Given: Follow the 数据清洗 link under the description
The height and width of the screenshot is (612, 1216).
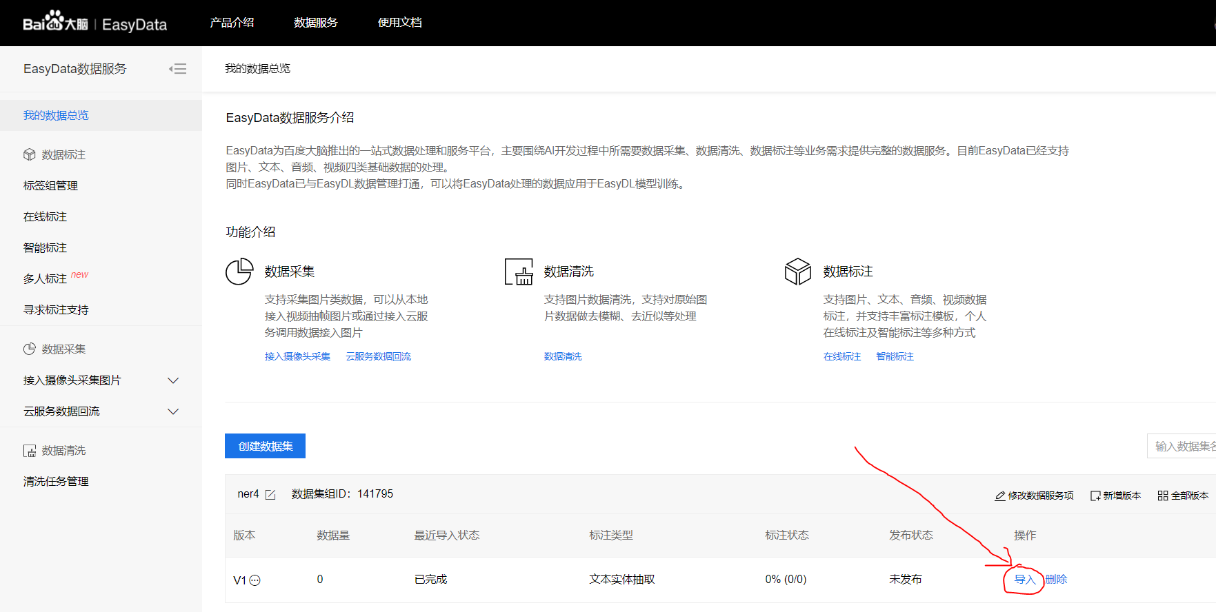Looking at the screenshot, I should [563, 356].
